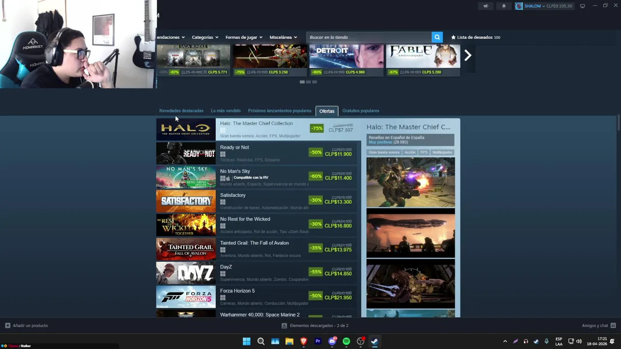The width and height of the screenshot is (621, 349).
Task: Switch to 'Novedades destacadas' tab
Action: point(181,111)
